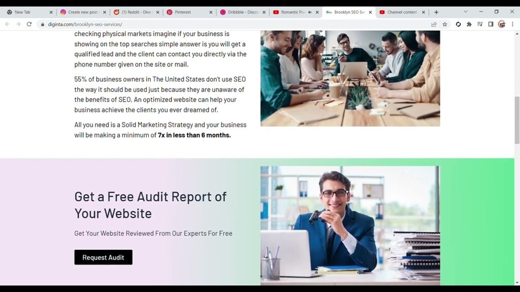Expand the tab search chevron
This screenshot has width=520, height=292.
point(466,12)
